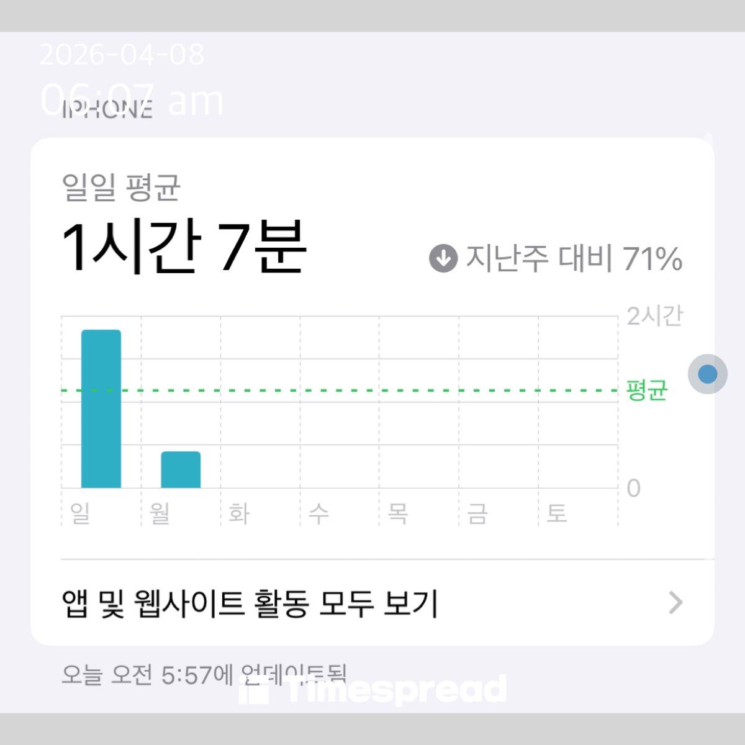Tap the 1시간 7분 daily average value

tap(184, 248)
